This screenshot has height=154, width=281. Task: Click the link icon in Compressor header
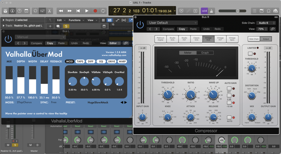pyautogui.click(x=272, y=29)
